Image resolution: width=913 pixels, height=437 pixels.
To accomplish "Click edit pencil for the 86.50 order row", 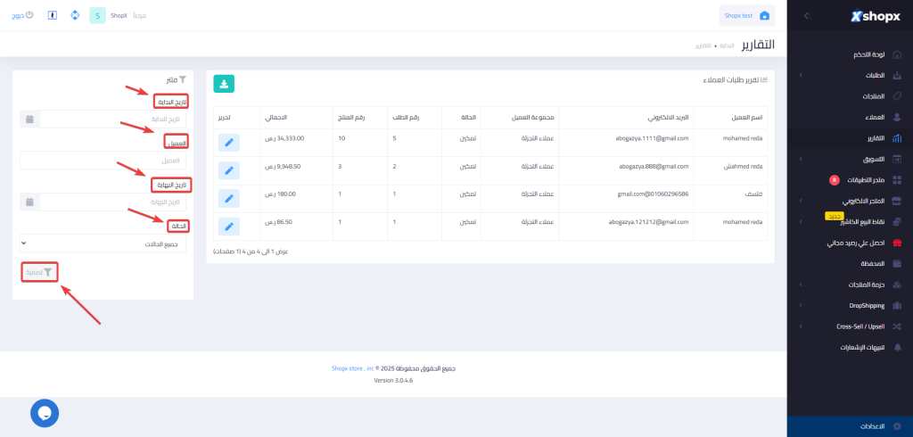I will point(228,227).
